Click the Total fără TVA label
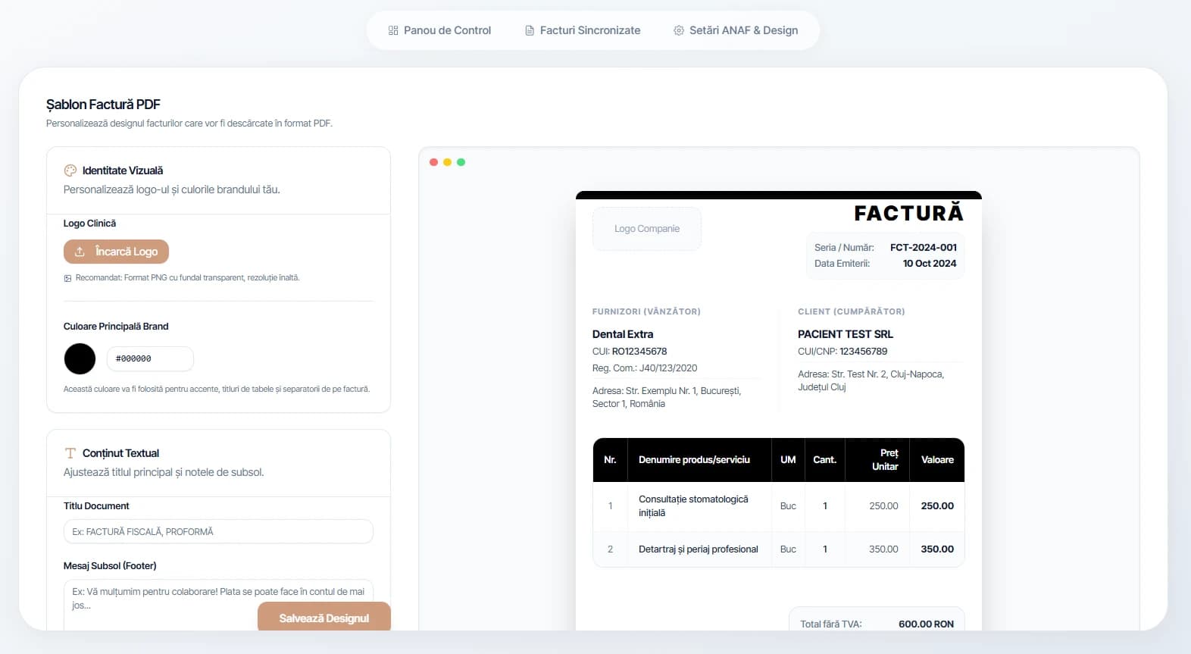The height and width of the screenshot is (654, 1191). tap(831, 624)
